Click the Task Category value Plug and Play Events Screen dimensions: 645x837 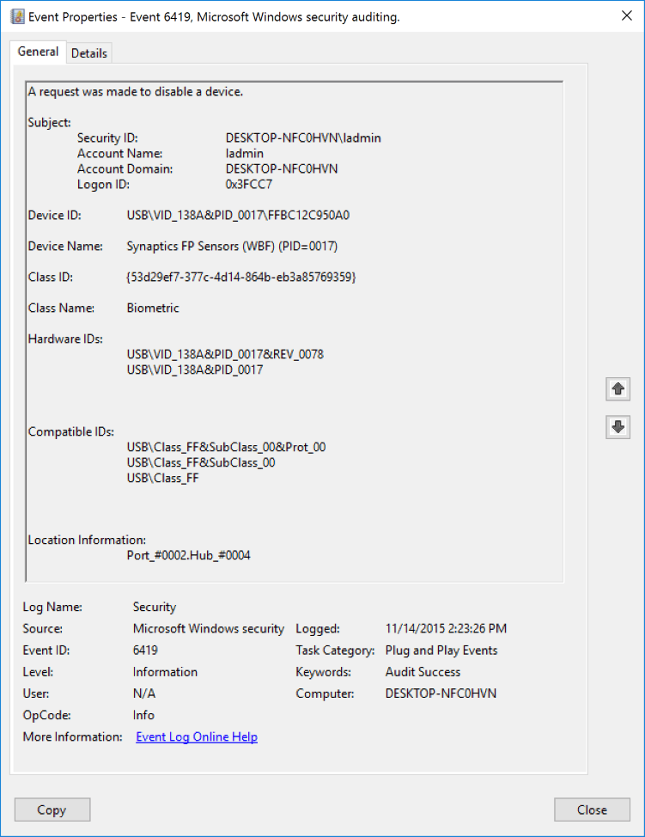(441, 651)
